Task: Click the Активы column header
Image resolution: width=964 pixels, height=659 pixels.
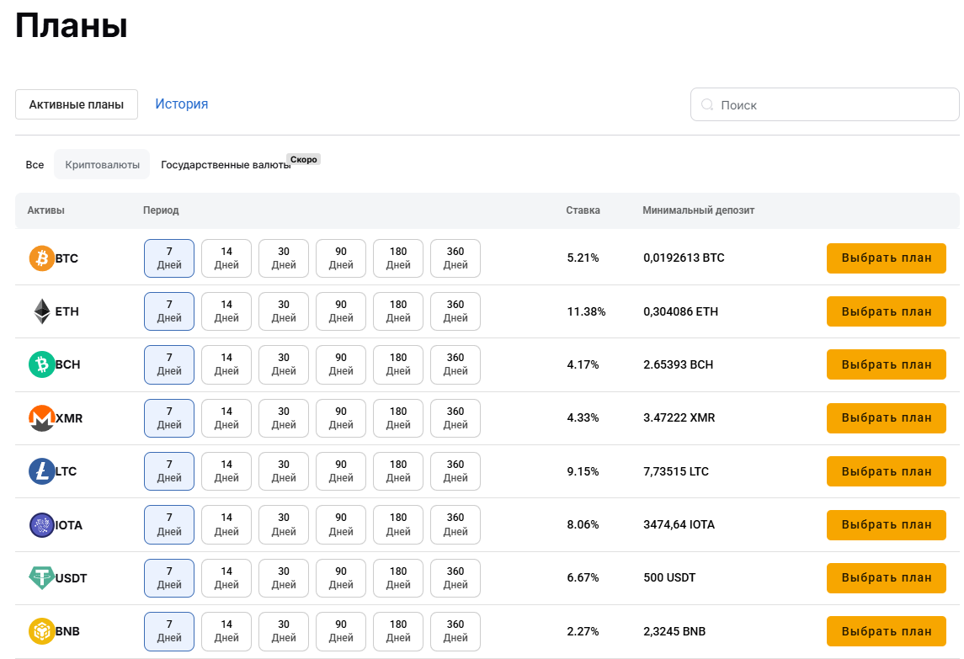Action: click(45, 210)
